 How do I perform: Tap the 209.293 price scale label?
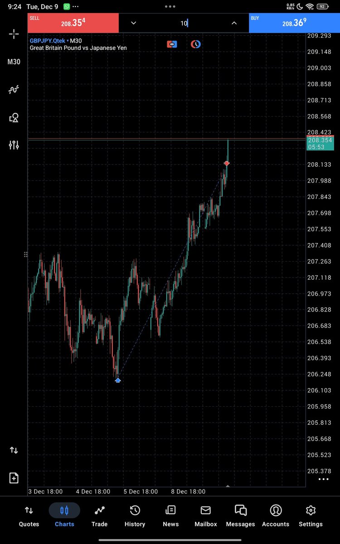pyautogui.click(x=320, y=36)
